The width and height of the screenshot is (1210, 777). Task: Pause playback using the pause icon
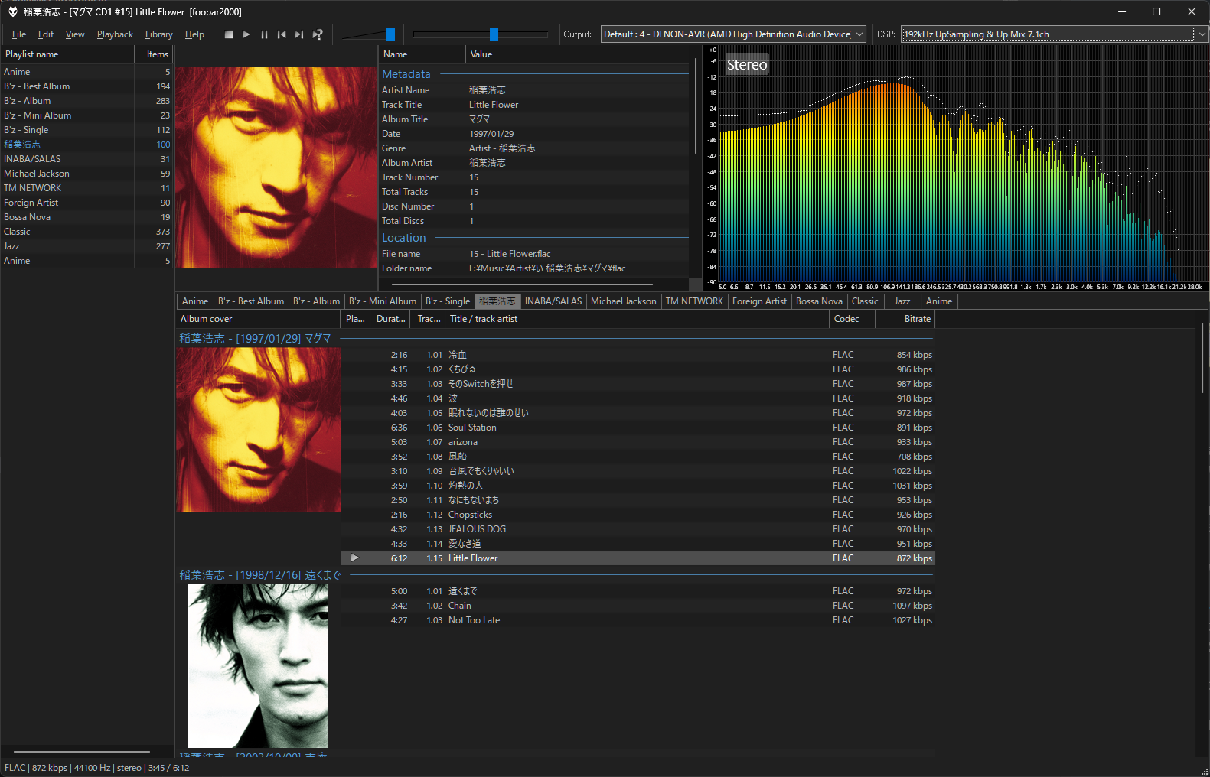click(264, 34)
